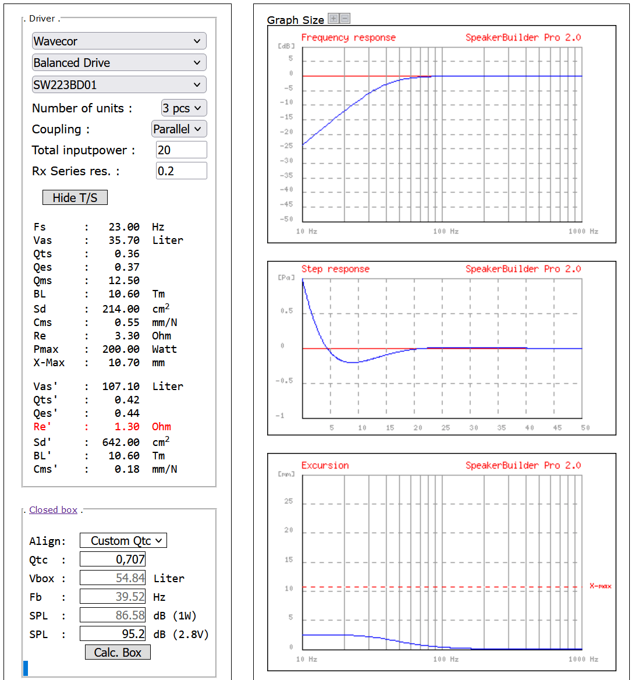Click the SPL 1W value field
The width and height of the screenshot is (631, 680).
tap(112, 615)
